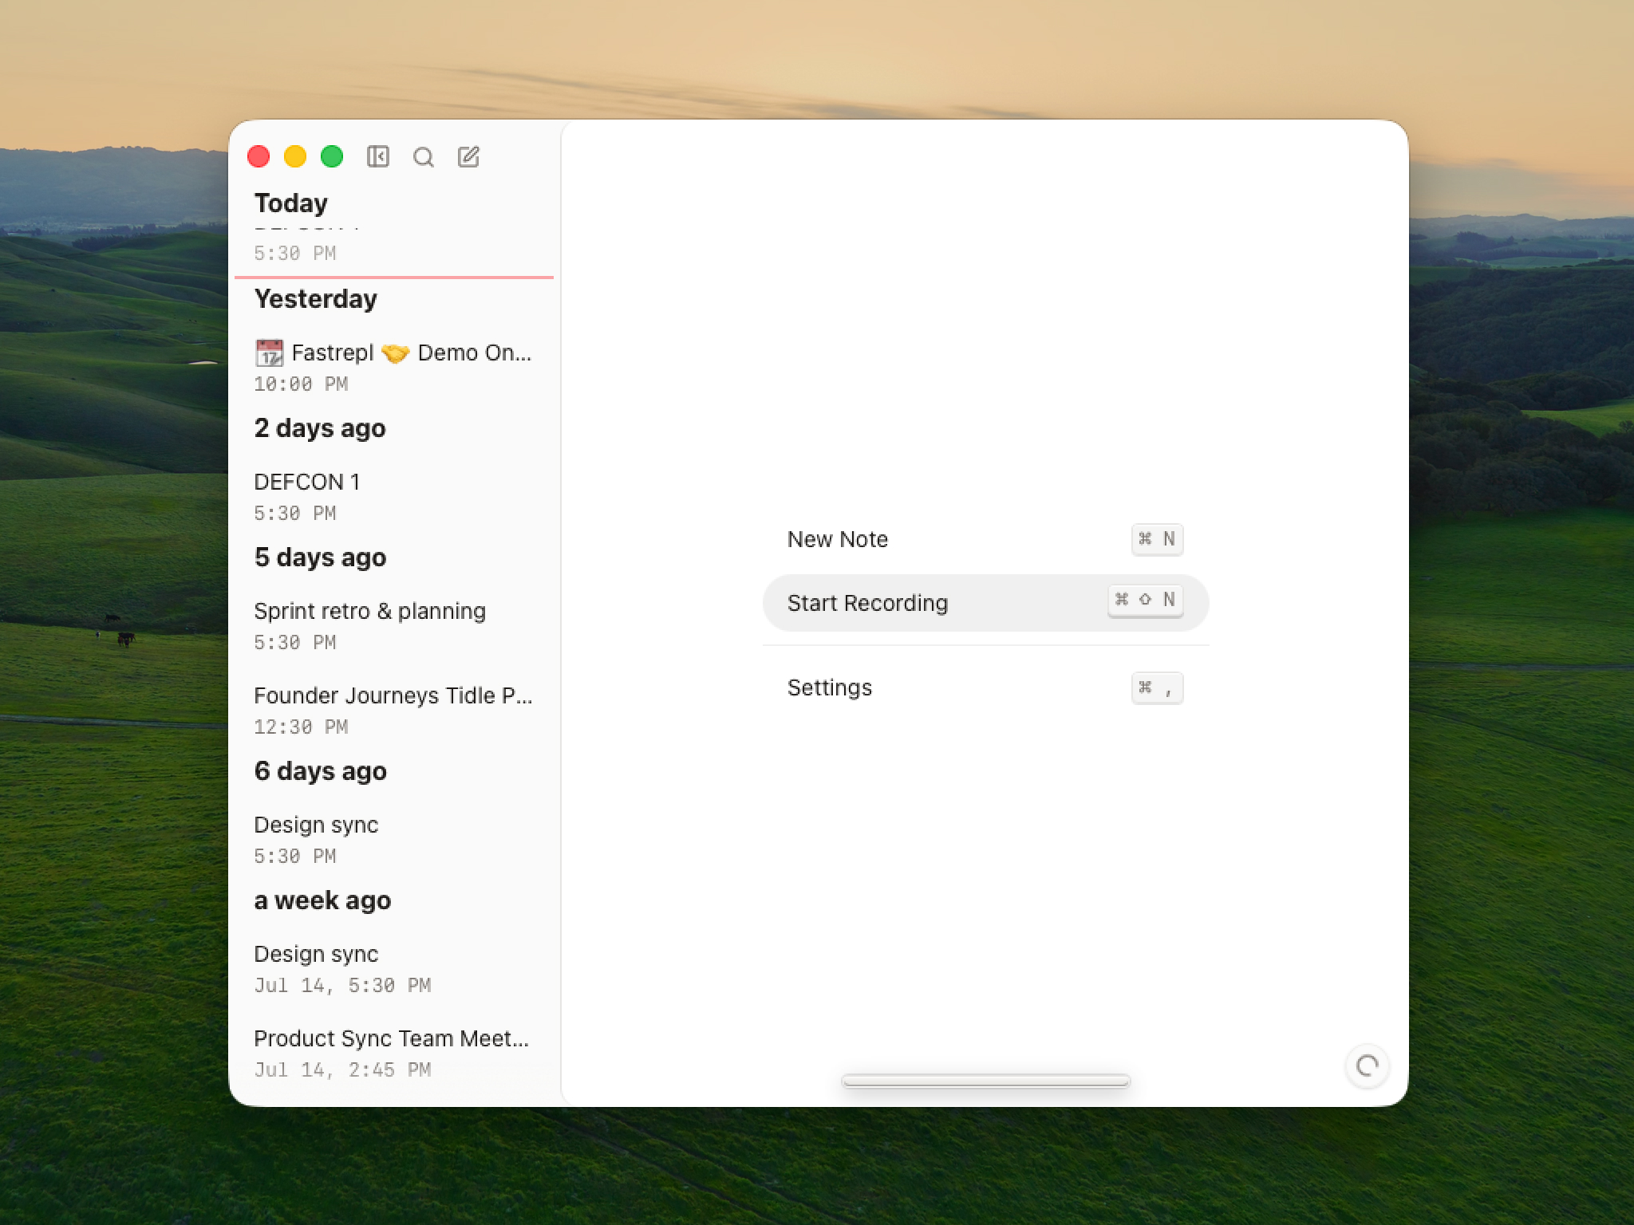Open Founder Journeys Tidle P... note
This screenshot has width=1634, height=1225.
tap(394, 710)
